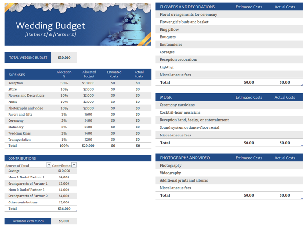Click the Cocktail-hour musicians row

tap(229, 112)
